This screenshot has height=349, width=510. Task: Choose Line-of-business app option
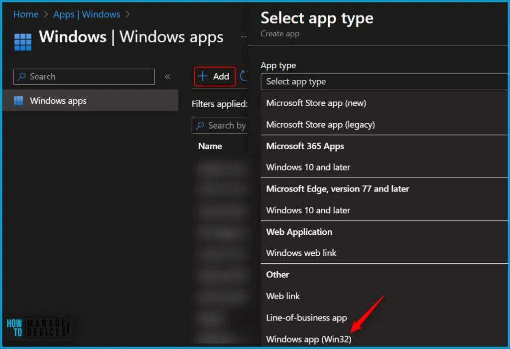(306, 318)
